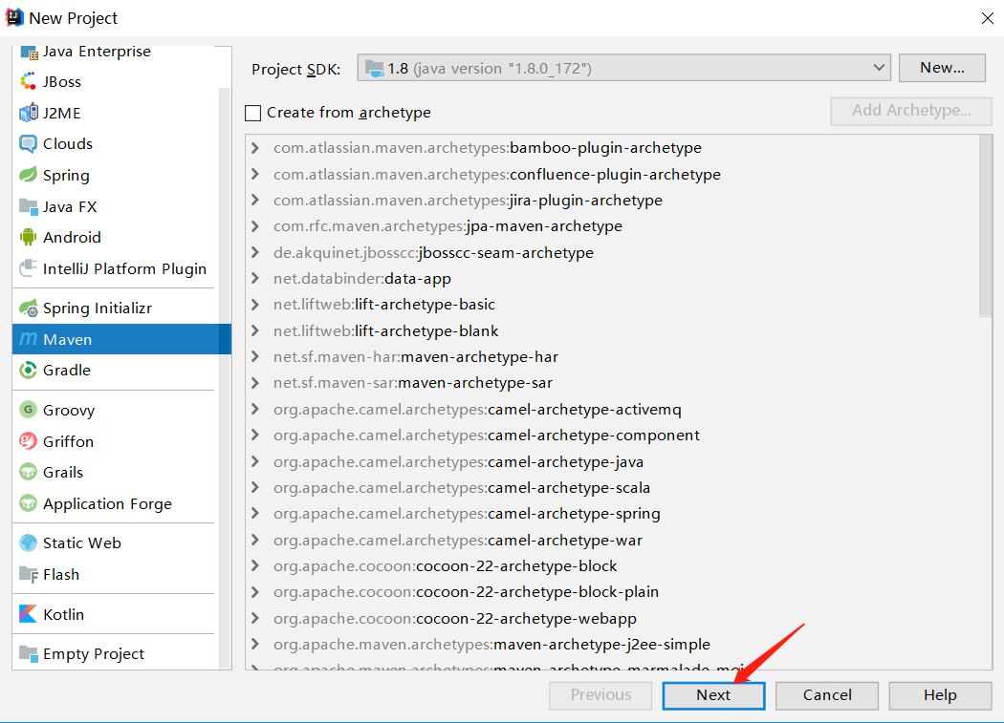The image size is (1004, 723).
Task: Choose the J2ME icon in the list
Action: tap(28, 113)
